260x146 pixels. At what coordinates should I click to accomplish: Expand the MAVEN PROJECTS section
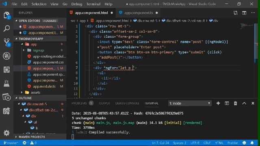click(16, 137)
